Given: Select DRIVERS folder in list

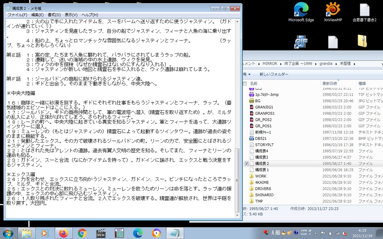Looking at the screenshot, I should click(x=263, y=189).
